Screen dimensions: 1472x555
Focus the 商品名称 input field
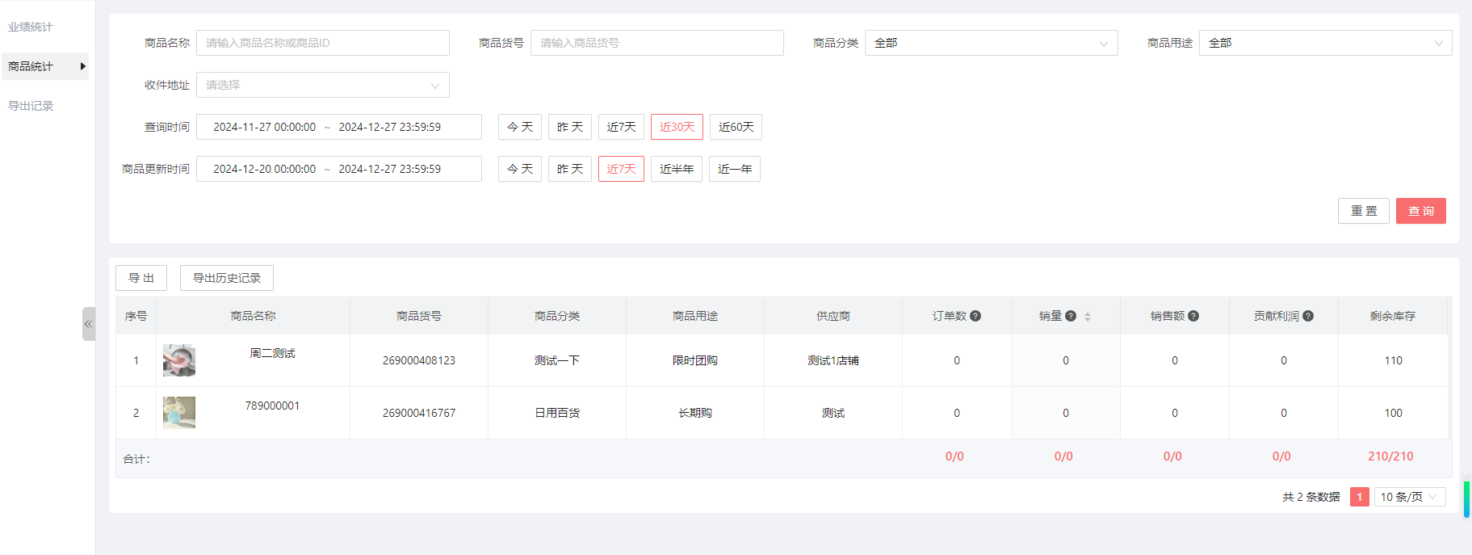click(x=322, y=43)
